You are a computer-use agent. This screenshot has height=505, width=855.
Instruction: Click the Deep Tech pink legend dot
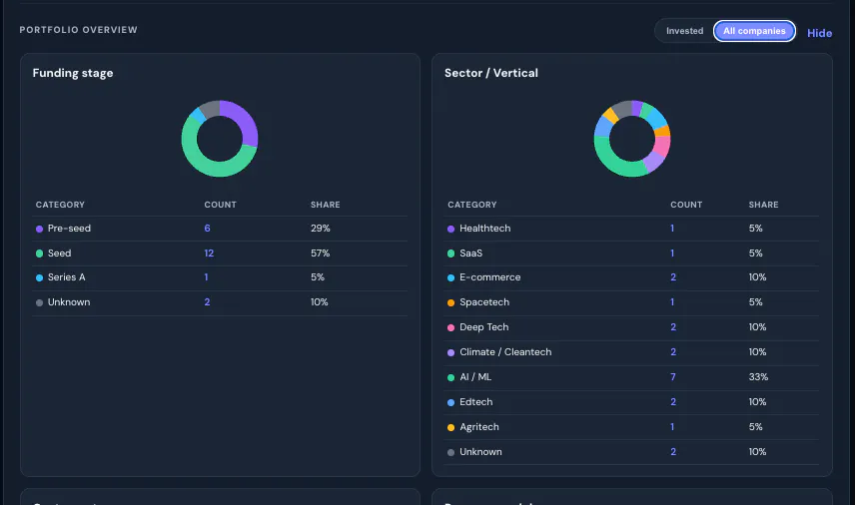[x=450, y=328]
